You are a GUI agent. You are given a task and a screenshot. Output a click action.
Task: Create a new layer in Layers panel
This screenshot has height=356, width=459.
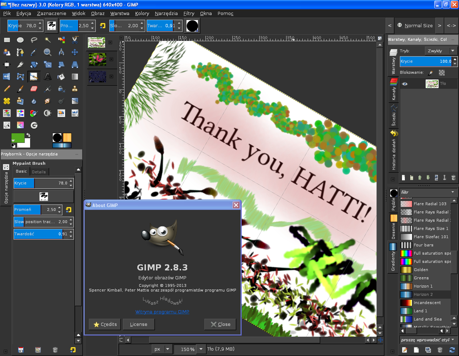(x=403, y=177)
